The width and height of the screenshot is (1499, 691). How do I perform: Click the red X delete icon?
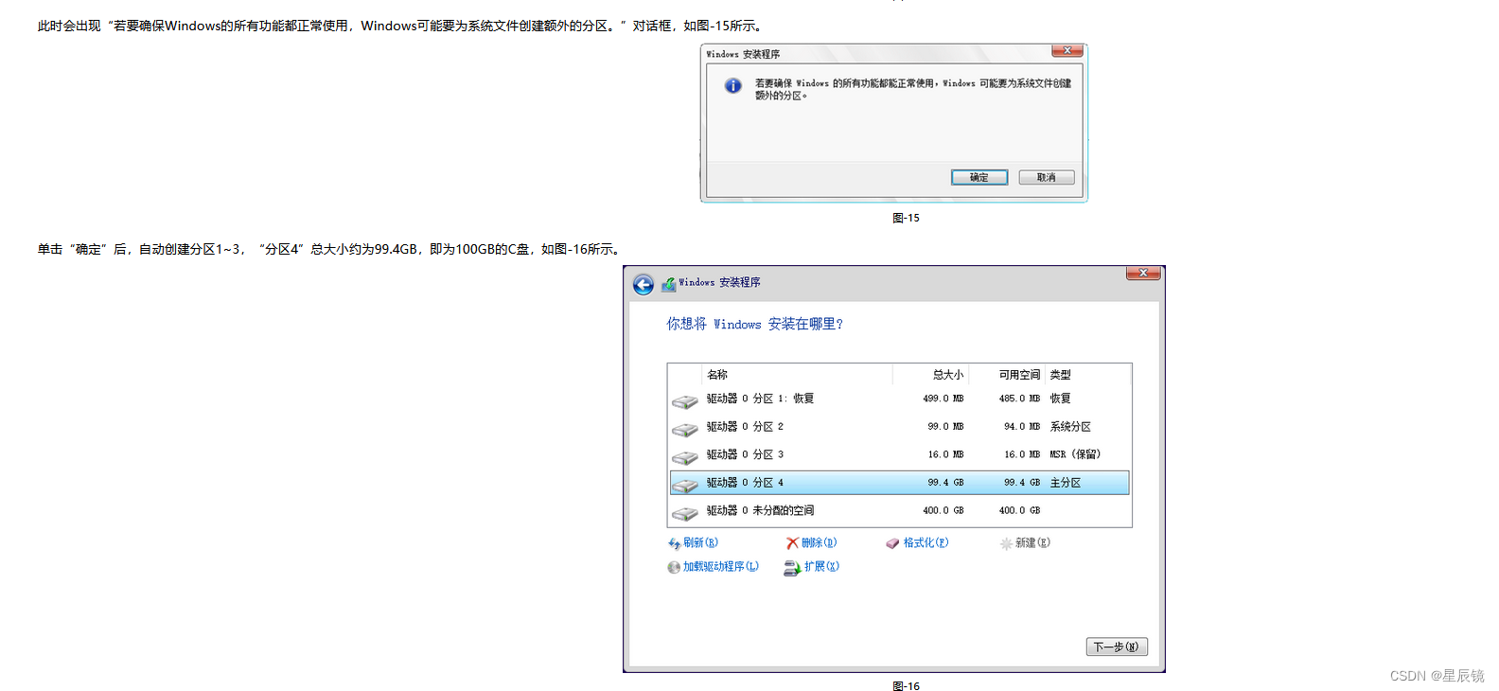coord(792,543)
